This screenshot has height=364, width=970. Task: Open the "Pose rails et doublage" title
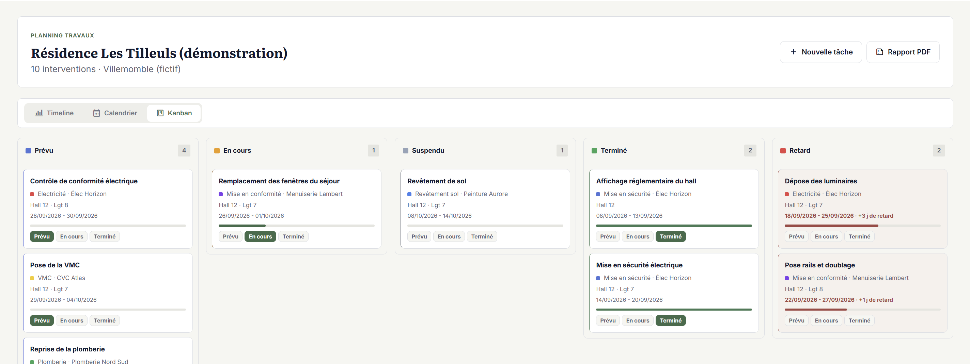coord(820,265)
